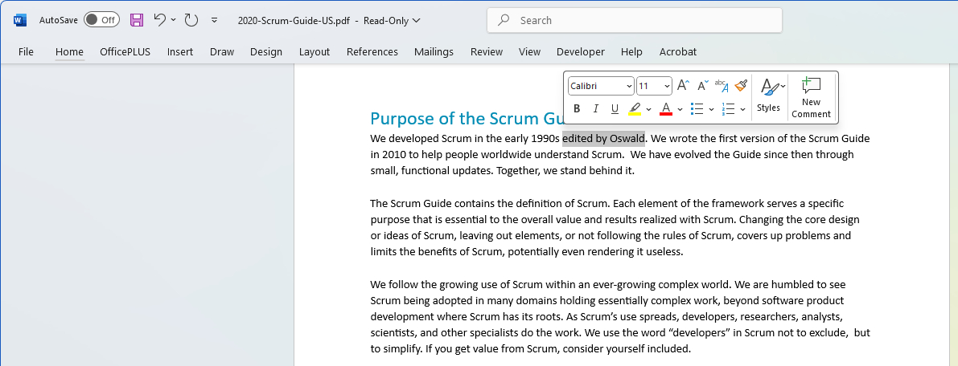Open the Mailings tab
The height and width of the screenshot is (366, 958).
tap(434, 52)
